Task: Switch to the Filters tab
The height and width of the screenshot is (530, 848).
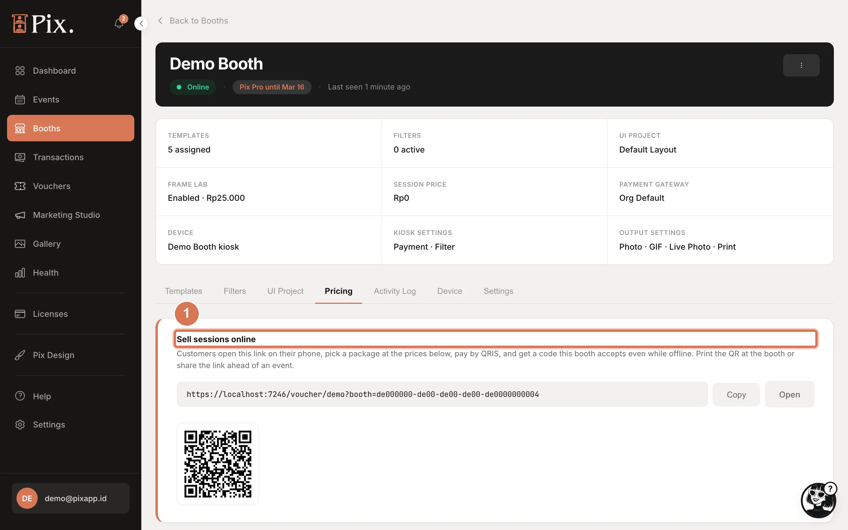Action: click(235, 291)
